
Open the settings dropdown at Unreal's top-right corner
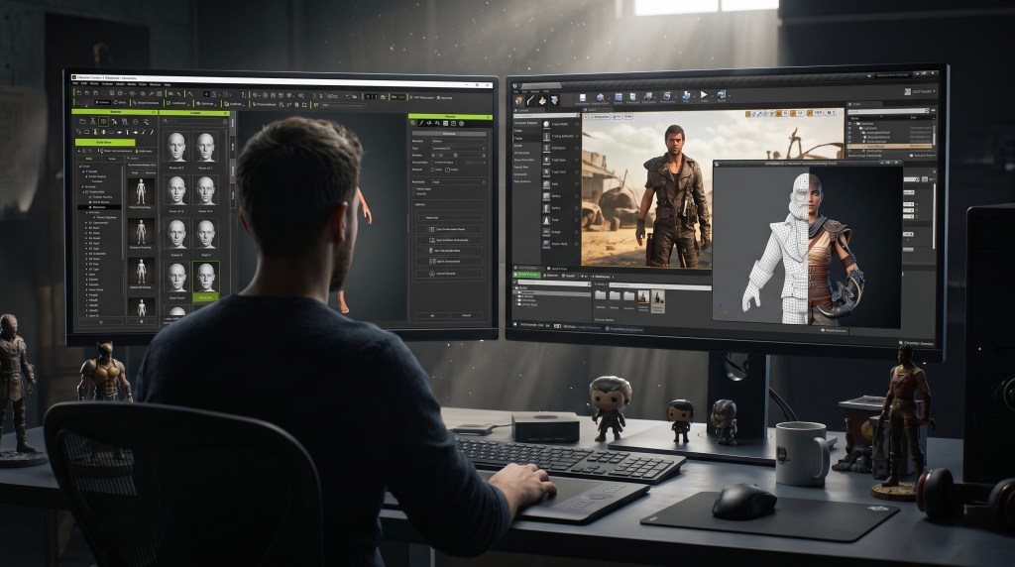coord(920,91)
